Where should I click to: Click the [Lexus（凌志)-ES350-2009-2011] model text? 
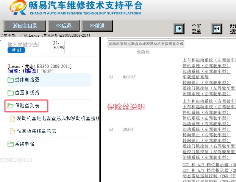point(39,66)
